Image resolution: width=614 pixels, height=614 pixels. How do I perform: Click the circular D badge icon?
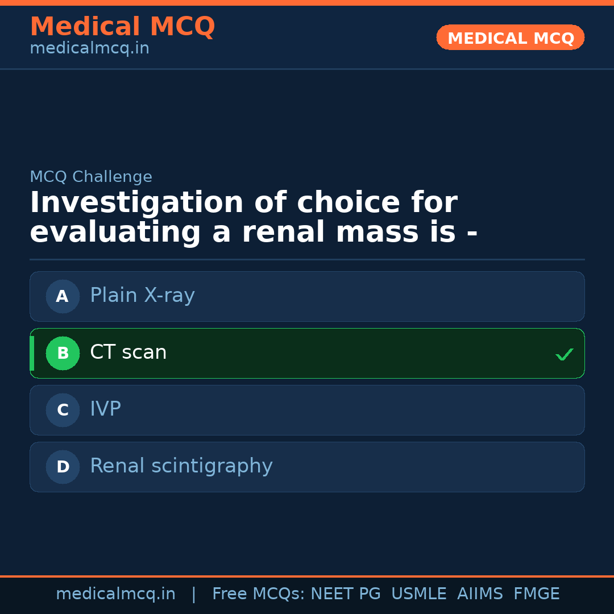pyautogui.click(x=63, y=467)
